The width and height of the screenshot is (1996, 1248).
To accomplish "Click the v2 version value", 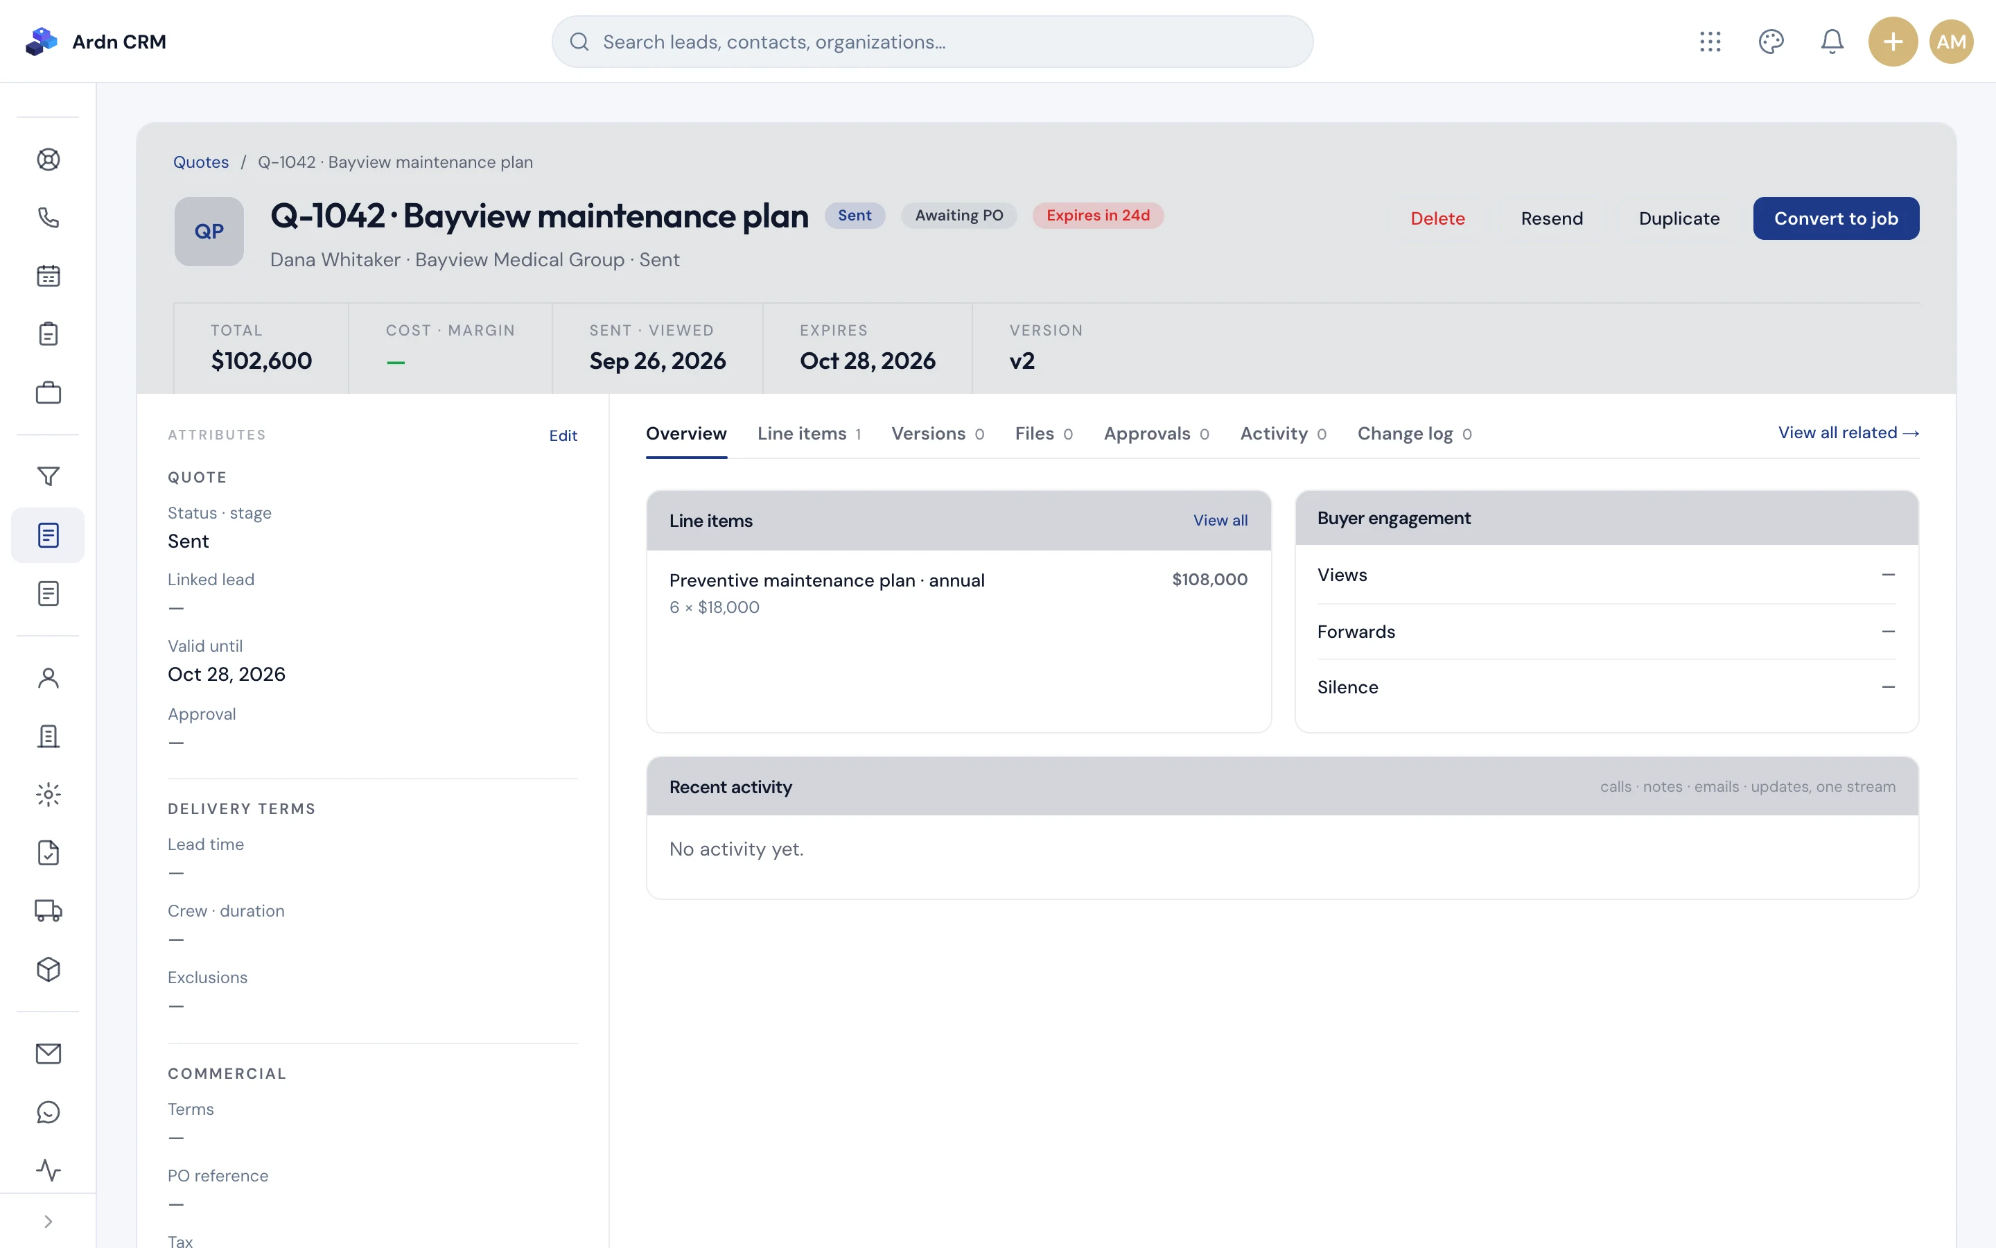I will point(1022,361).
